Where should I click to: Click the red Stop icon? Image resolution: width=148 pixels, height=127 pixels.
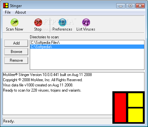click(x=38, y=22)
